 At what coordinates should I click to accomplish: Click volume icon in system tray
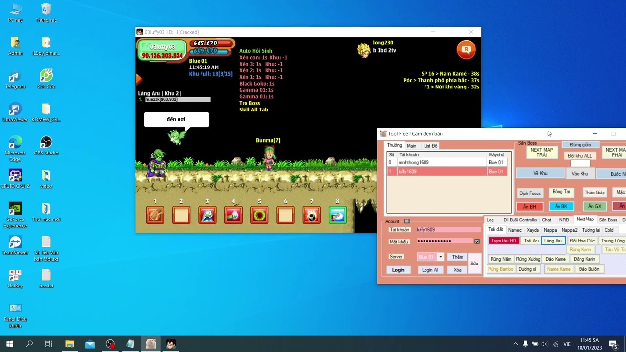click(x=544, y=344)
